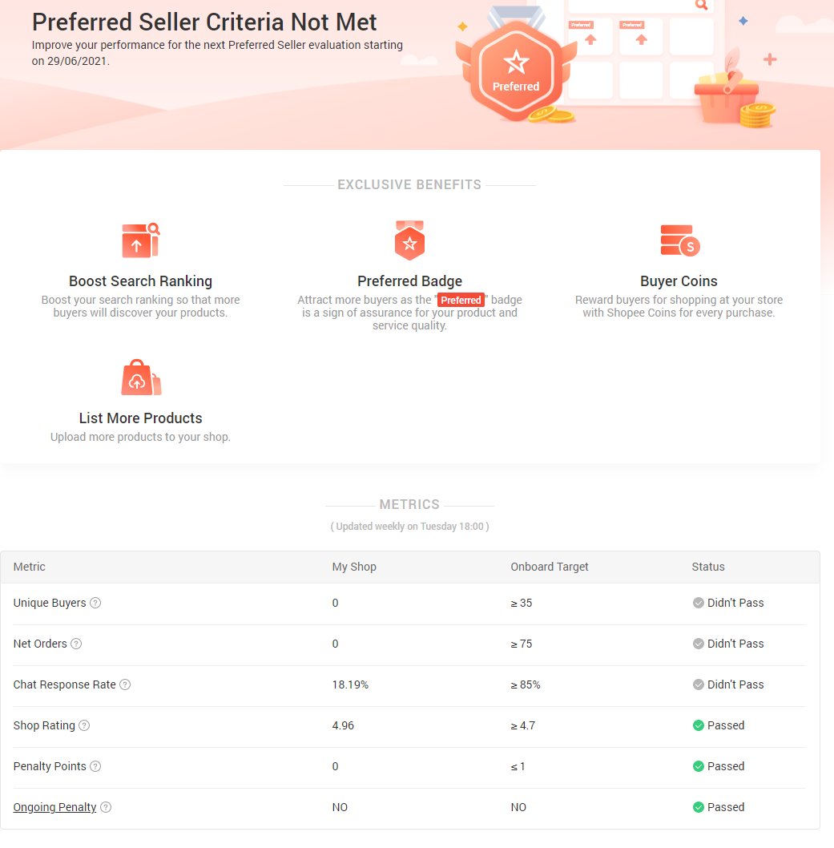Click the ≤ 1 onboard target
Image resolution: width=834 pixels, height=848 pixels.
[x=518, y=766]
